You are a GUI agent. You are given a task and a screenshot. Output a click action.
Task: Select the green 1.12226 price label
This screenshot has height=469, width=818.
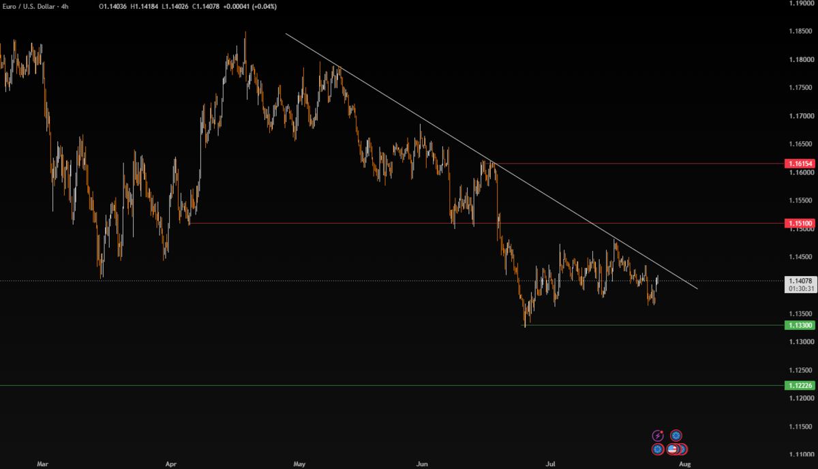tap(799, 386)
